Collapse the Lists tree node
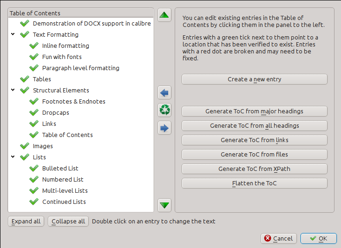This screenshot has height=248, width=341. click(13, 157)
